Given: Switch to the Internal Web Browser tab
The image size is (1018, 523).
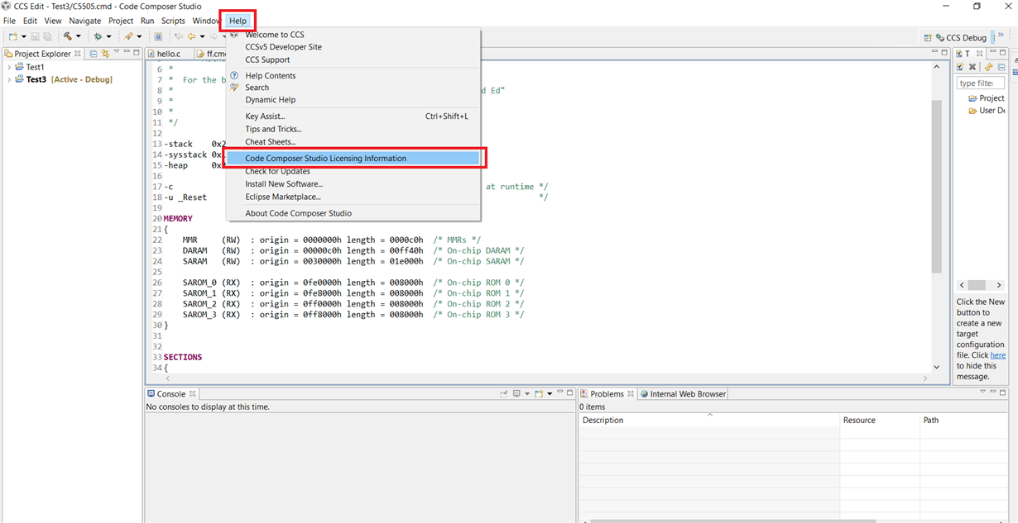Looking at the screenshot, I should click(683, 394).
